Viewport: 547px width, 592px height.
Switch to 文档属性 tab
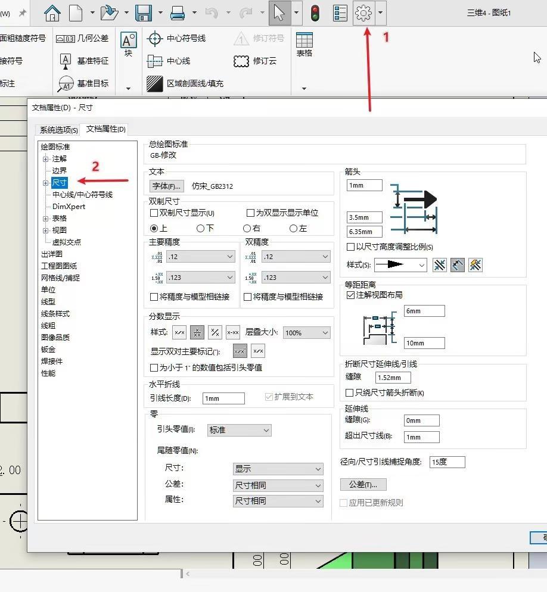105,129
